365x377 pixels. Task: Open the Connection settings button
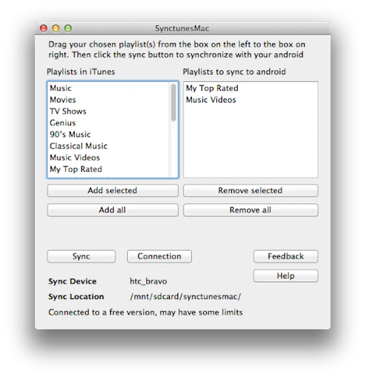tap(159, 256)
